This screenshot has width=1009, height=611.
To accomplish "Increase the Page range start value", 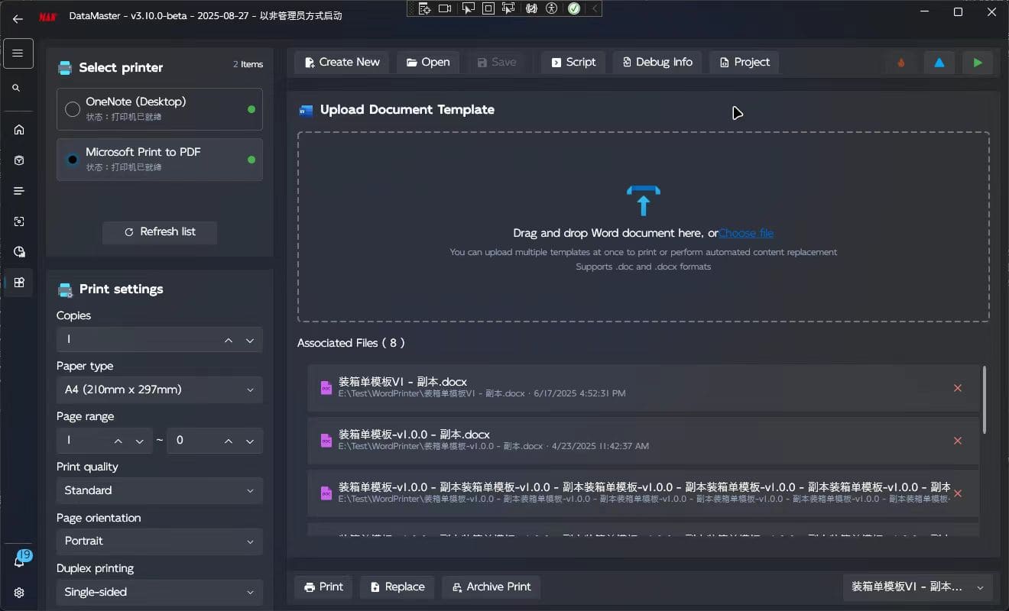I will pos(118,441).
